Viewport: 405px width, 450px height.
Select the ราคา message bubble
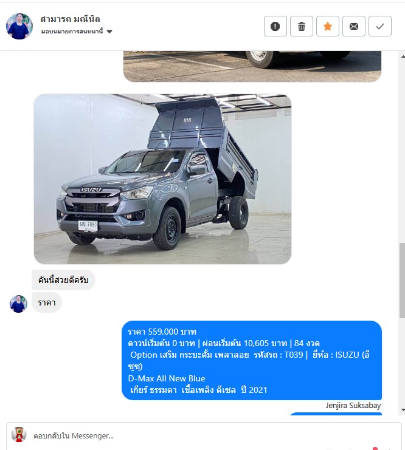click(47, 302)
